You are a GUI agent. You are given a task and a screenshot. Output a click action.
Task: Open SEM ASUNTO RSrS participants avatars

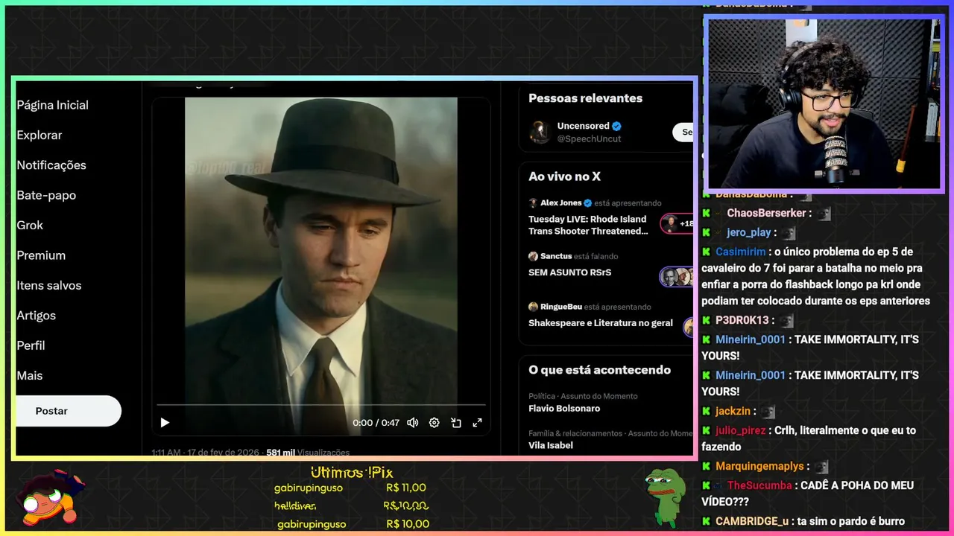(x=677, y=277)
